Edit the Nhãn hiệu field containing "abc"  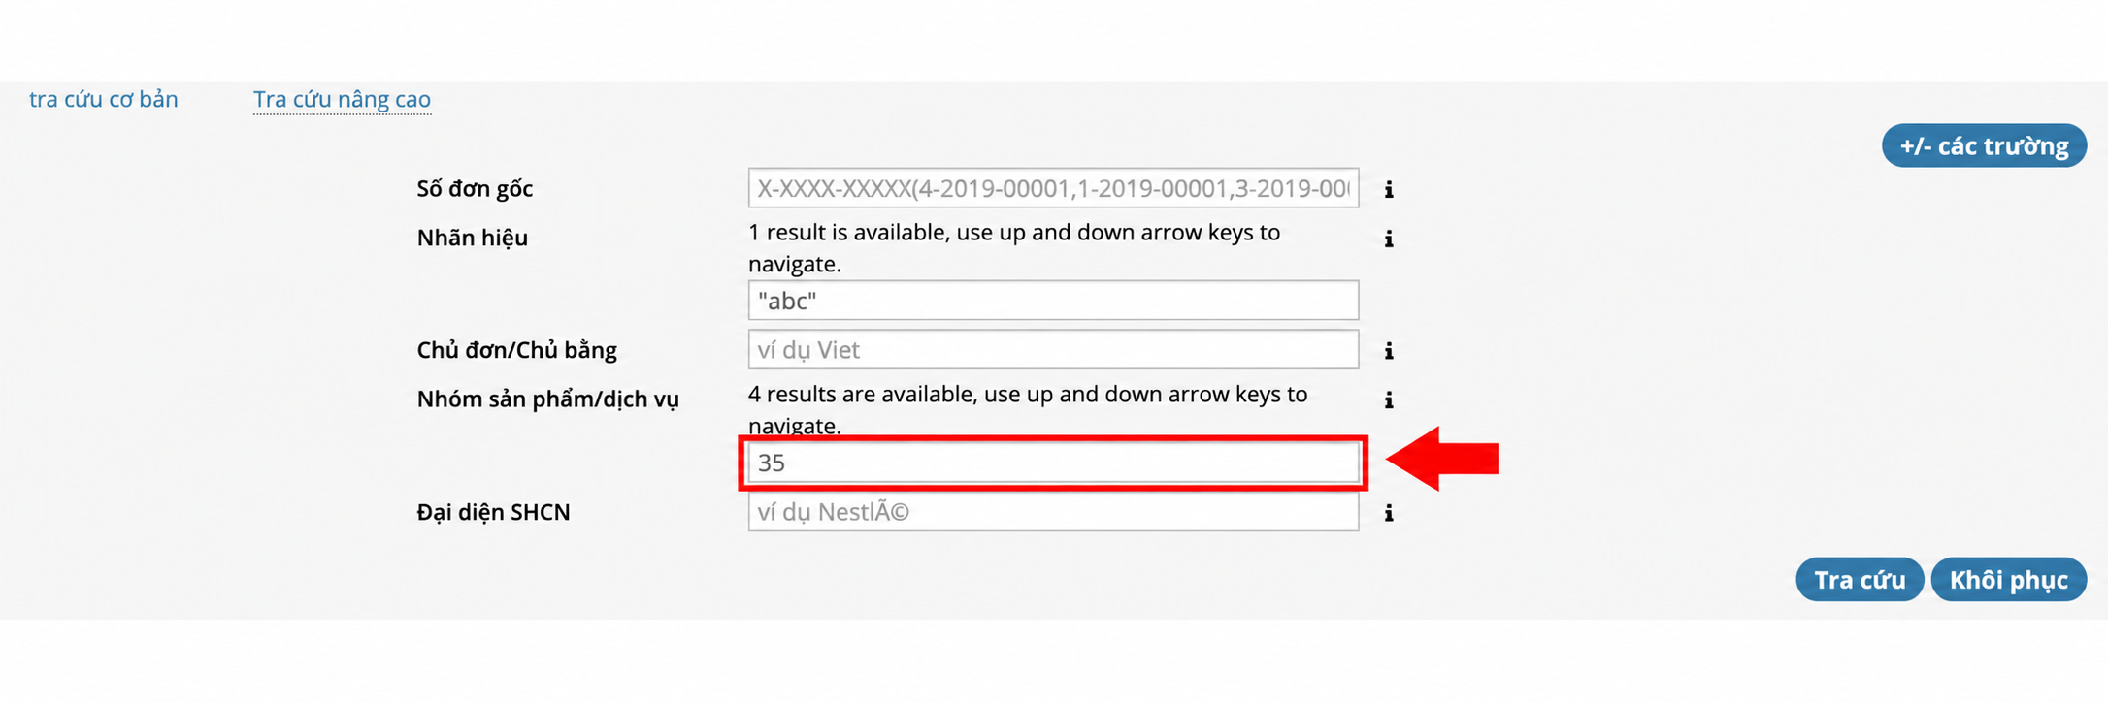click(1053, 301)
